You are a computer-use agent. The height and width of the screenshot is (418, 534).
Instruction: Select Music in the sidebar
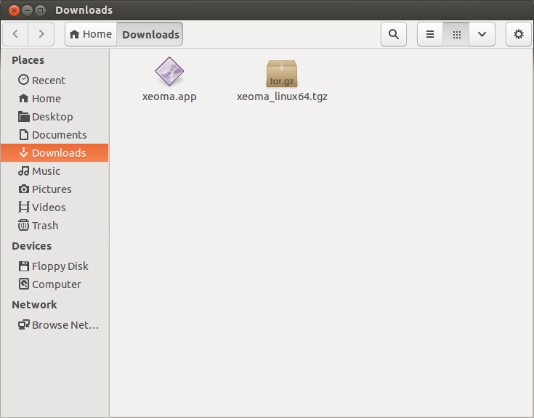tap(46, 171)
